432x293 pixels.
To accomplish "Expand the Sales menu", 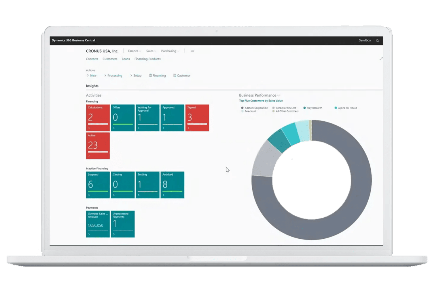I will pyautogui.click(x=151, y=51).
